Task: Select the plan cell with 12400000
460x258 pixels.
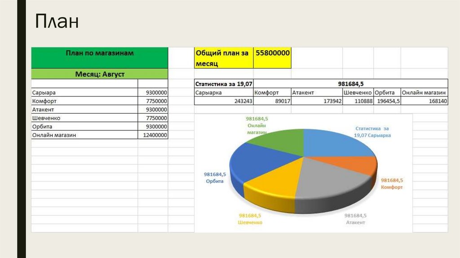Action: pos(153,135)
